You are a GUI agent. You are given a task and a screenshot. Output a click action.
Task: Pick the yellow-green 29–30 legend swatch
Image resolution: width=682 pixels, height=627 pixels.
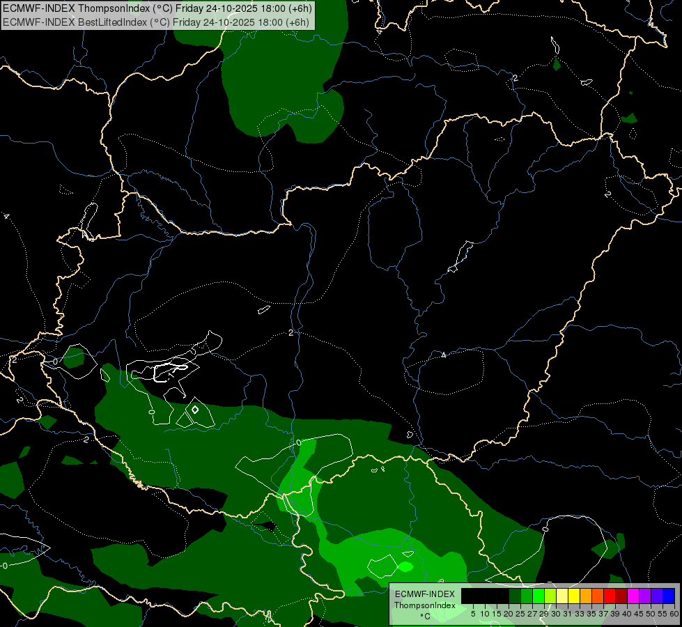(x=550, y=596)
